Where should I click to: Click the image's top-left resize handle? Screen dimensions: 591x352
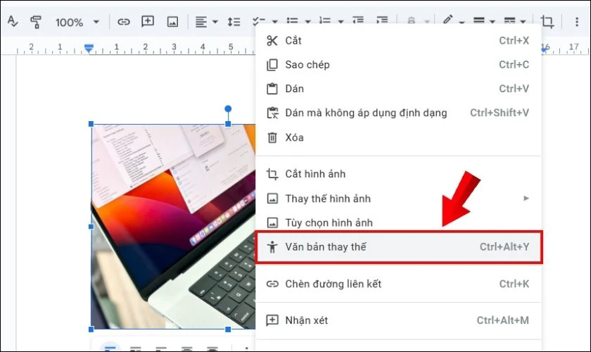pos(91,124)
